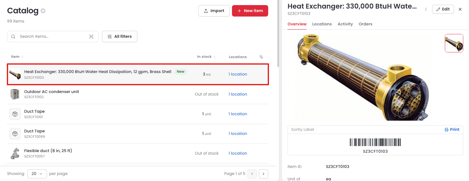
Task: Click the label barcode SZ3CFT0103
Action: (375, 142)
